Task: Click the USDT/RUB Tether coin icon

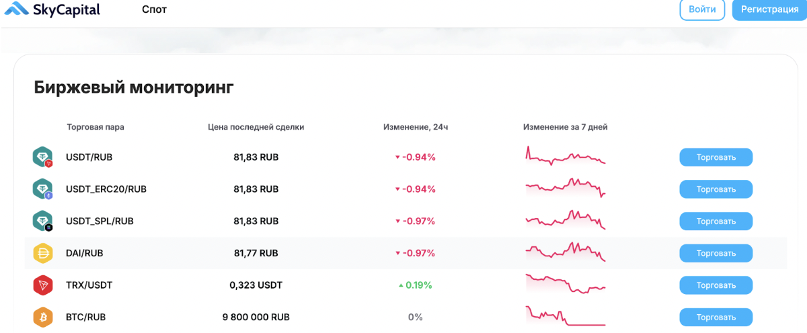Action: (x=43, y=157)
